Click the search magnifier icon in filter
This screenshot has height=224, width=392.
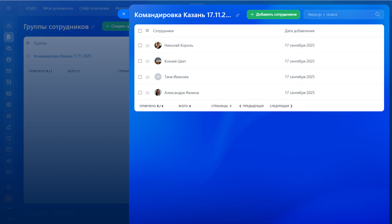378,14
